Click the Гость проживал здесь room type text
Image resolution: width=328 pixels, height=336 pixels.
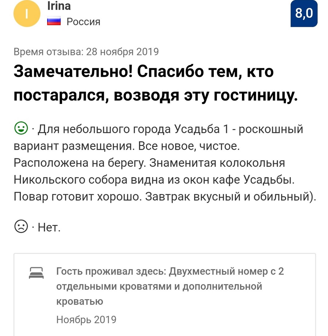point(170,271)
